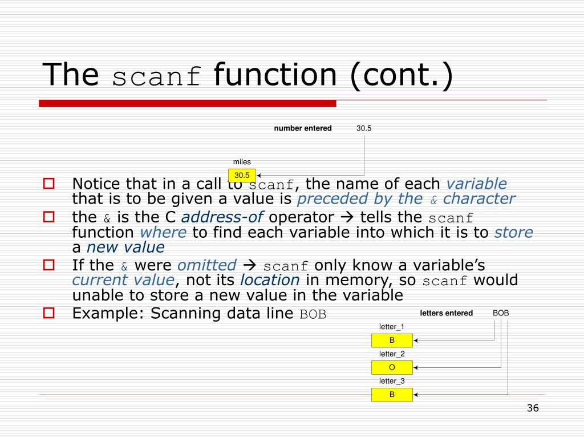Screen dimensions: 584x438
Task: Click the 'BOB' value beside letters entered
Action: (501, 313)
